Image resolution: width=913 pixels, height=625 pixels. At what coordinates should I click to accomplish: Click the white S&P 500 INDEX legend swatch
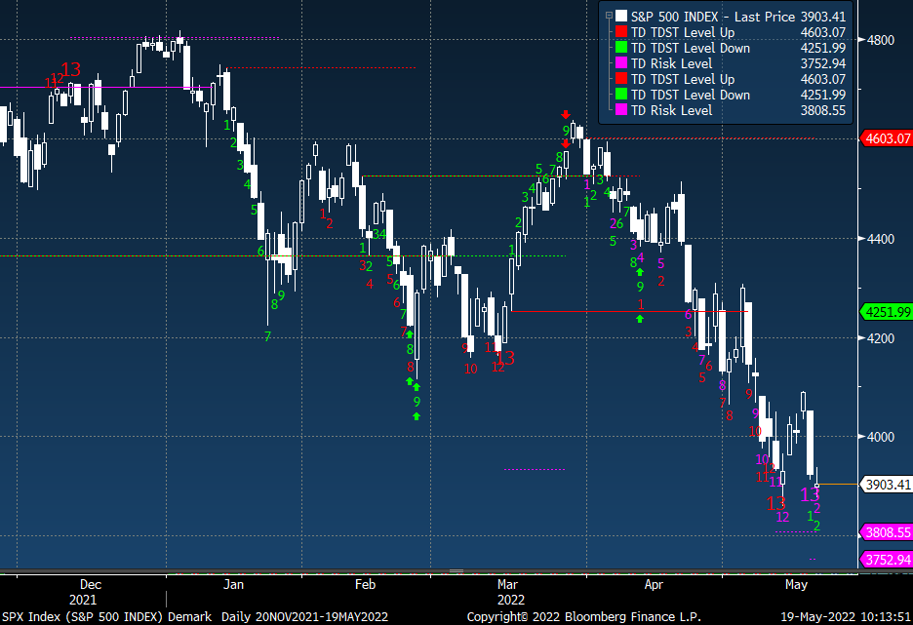621,16
